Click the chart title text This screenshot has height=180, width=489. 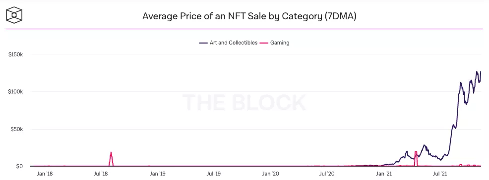pyautogui.click(x=249, y=16)
